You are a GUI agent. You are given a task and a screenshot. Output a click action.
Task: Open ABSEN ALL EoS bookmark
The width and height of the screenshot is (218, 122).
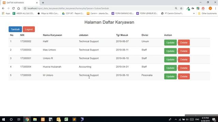(x=24, y=14)
